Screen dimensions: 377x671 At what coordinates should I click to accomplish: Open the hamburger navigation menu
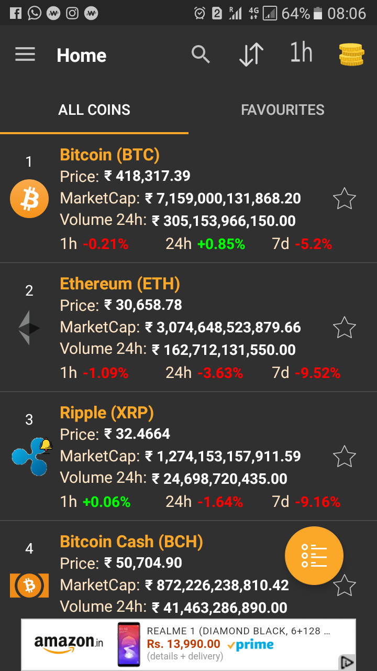25,55
